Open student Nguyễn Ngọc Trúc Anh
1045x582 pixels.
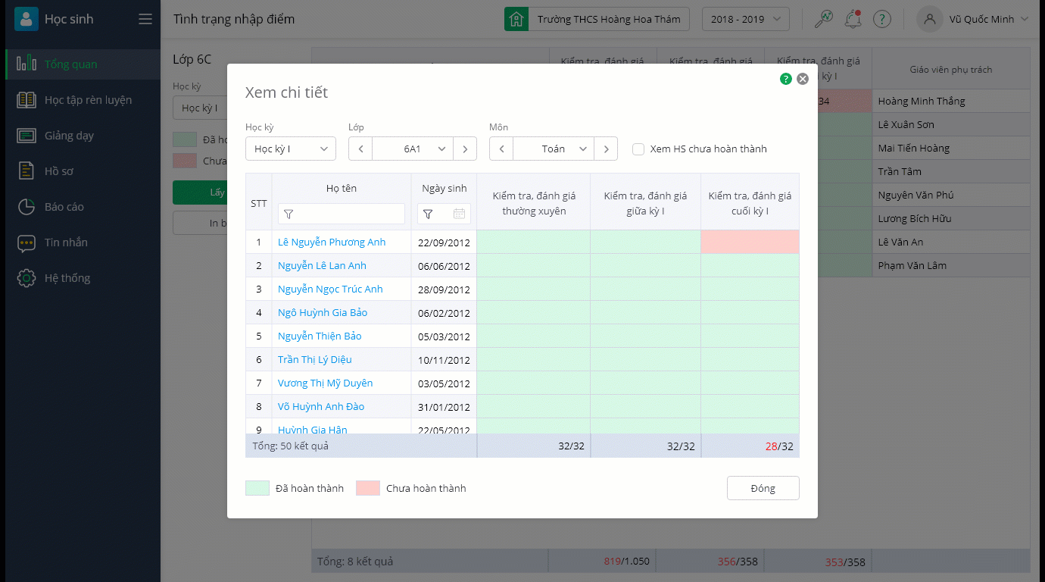click(x=330, y=289)
